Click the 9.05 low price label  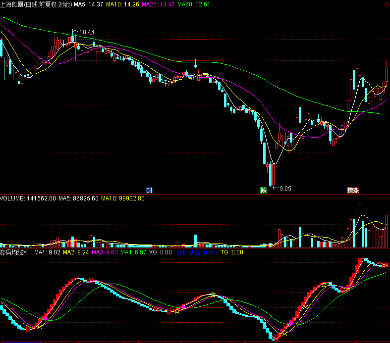(x=285, y=189)
